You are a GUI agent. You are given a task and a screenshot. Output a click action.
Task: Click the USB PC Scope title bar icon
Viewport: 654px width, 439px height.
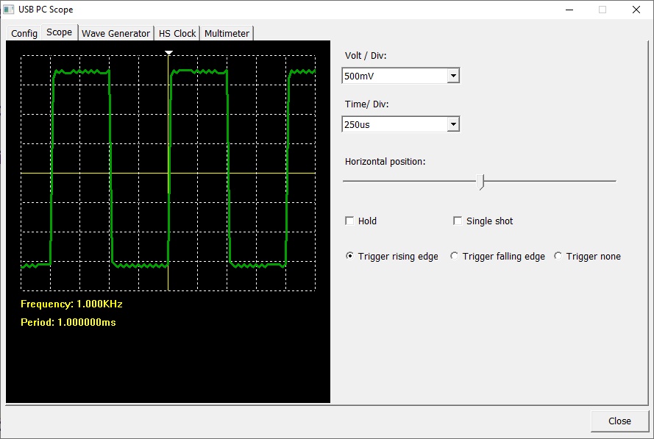(8, 9)
